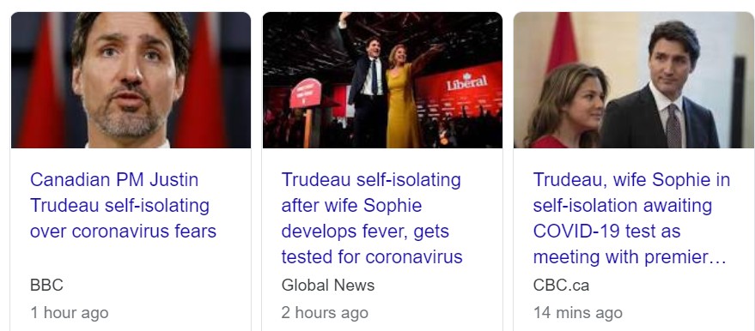Click 'COVID-19 test as' headline line
Viewport: 755px width, 331px height.
606,232
